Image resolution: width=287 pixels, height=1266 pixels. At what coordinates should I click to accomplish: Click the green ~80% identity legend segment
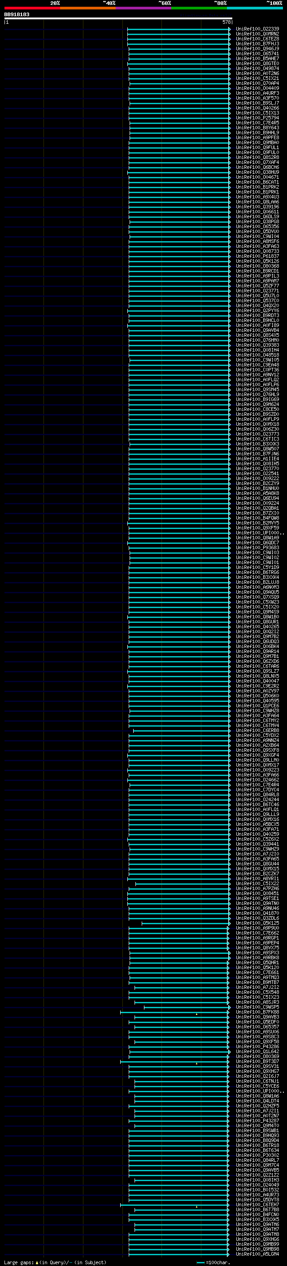[x=199, y=8]
